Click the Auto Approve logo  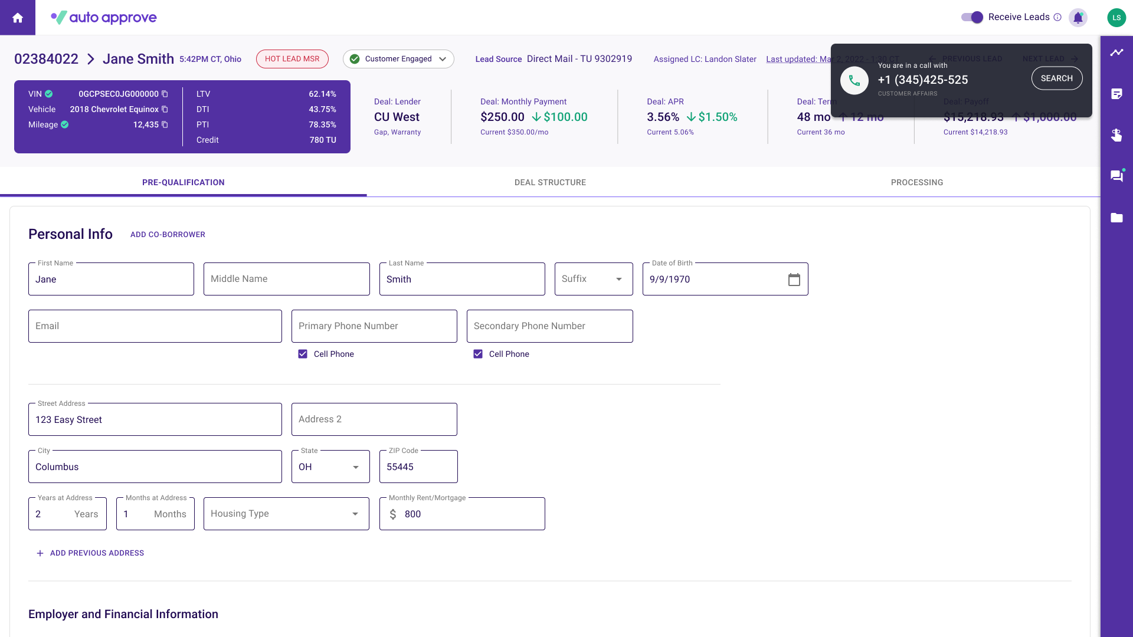click(104, 17)
